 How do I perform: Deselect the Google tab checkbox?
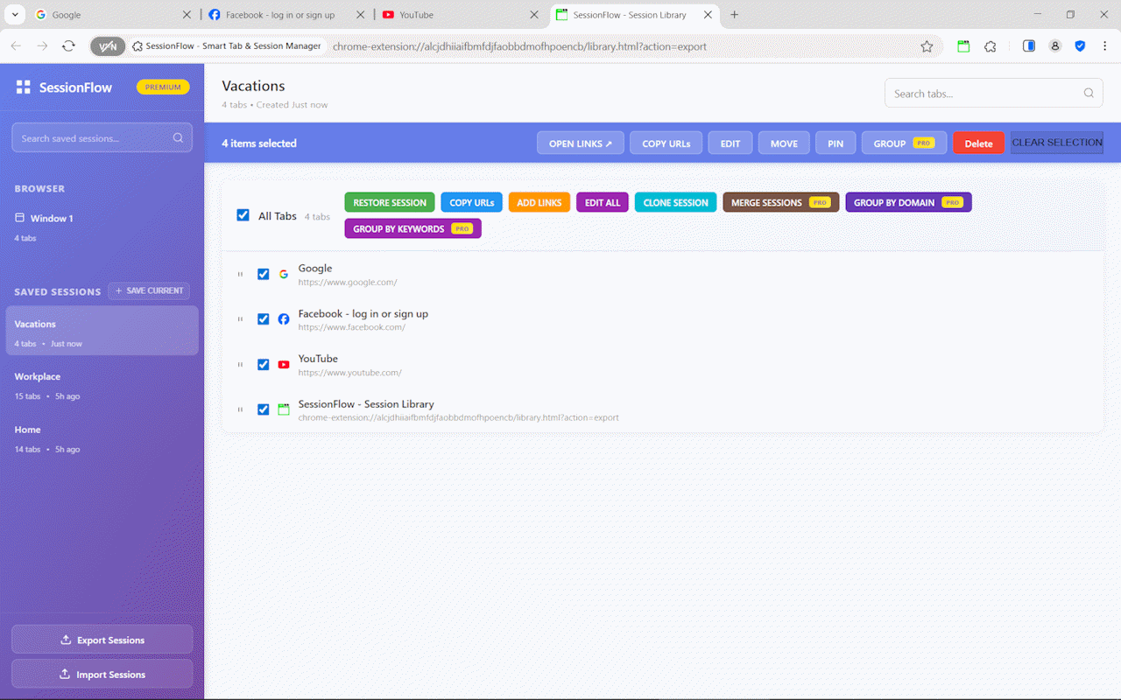[263, 274]
